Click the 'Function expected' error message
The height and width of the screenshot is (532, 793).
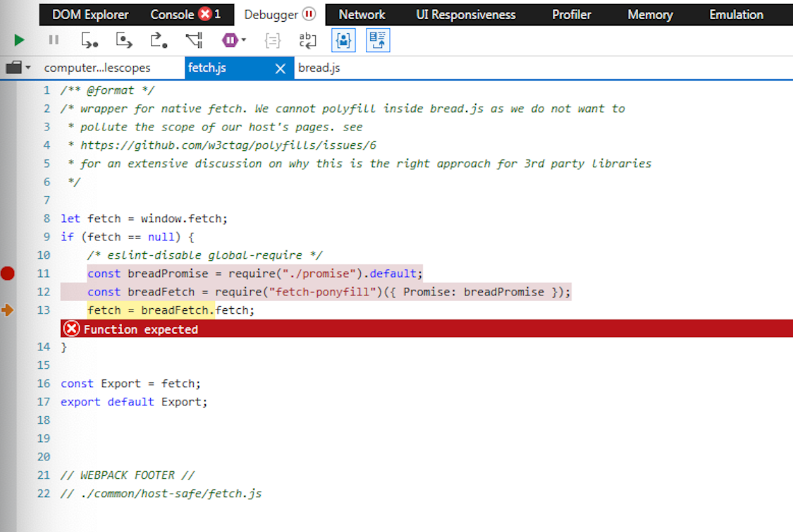tap(141, 329)
